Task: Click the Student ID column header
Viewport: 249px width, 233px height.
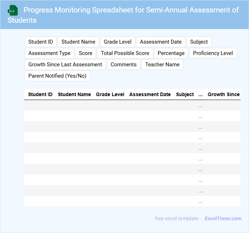Action: coord(40,94)
